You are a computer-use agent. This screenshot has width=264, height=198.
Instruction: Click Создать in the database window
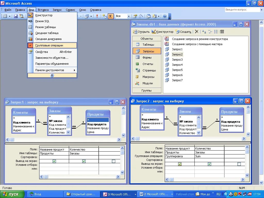(183, 32)
